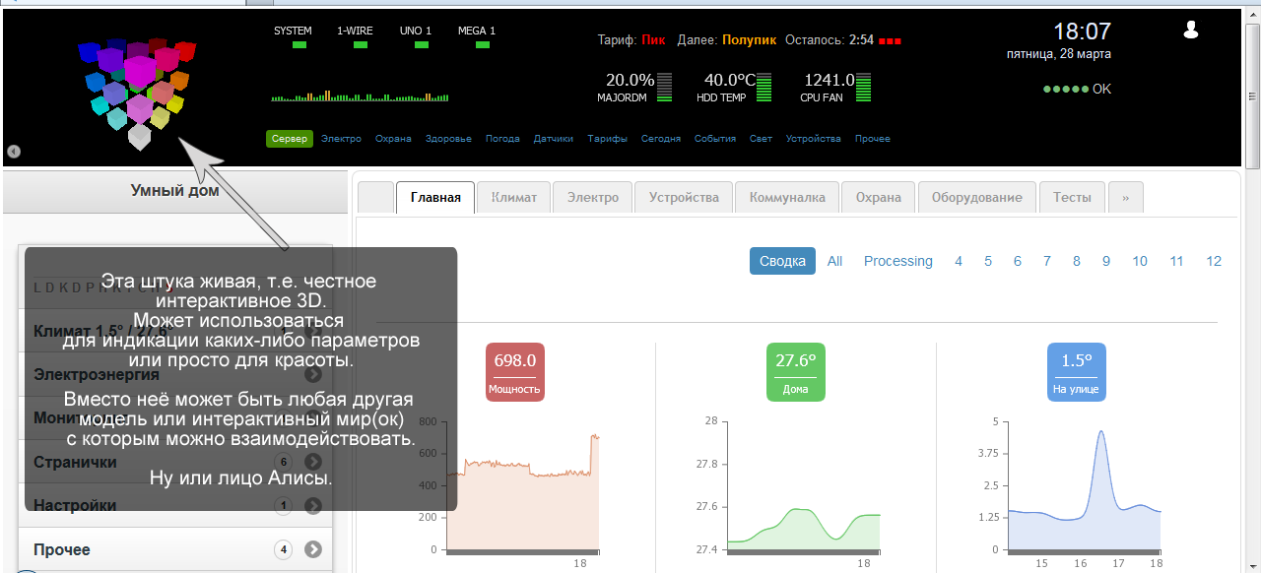Open the Погода link in header
This screenshot has width=1261, height=573.
[x=502, y=139]
